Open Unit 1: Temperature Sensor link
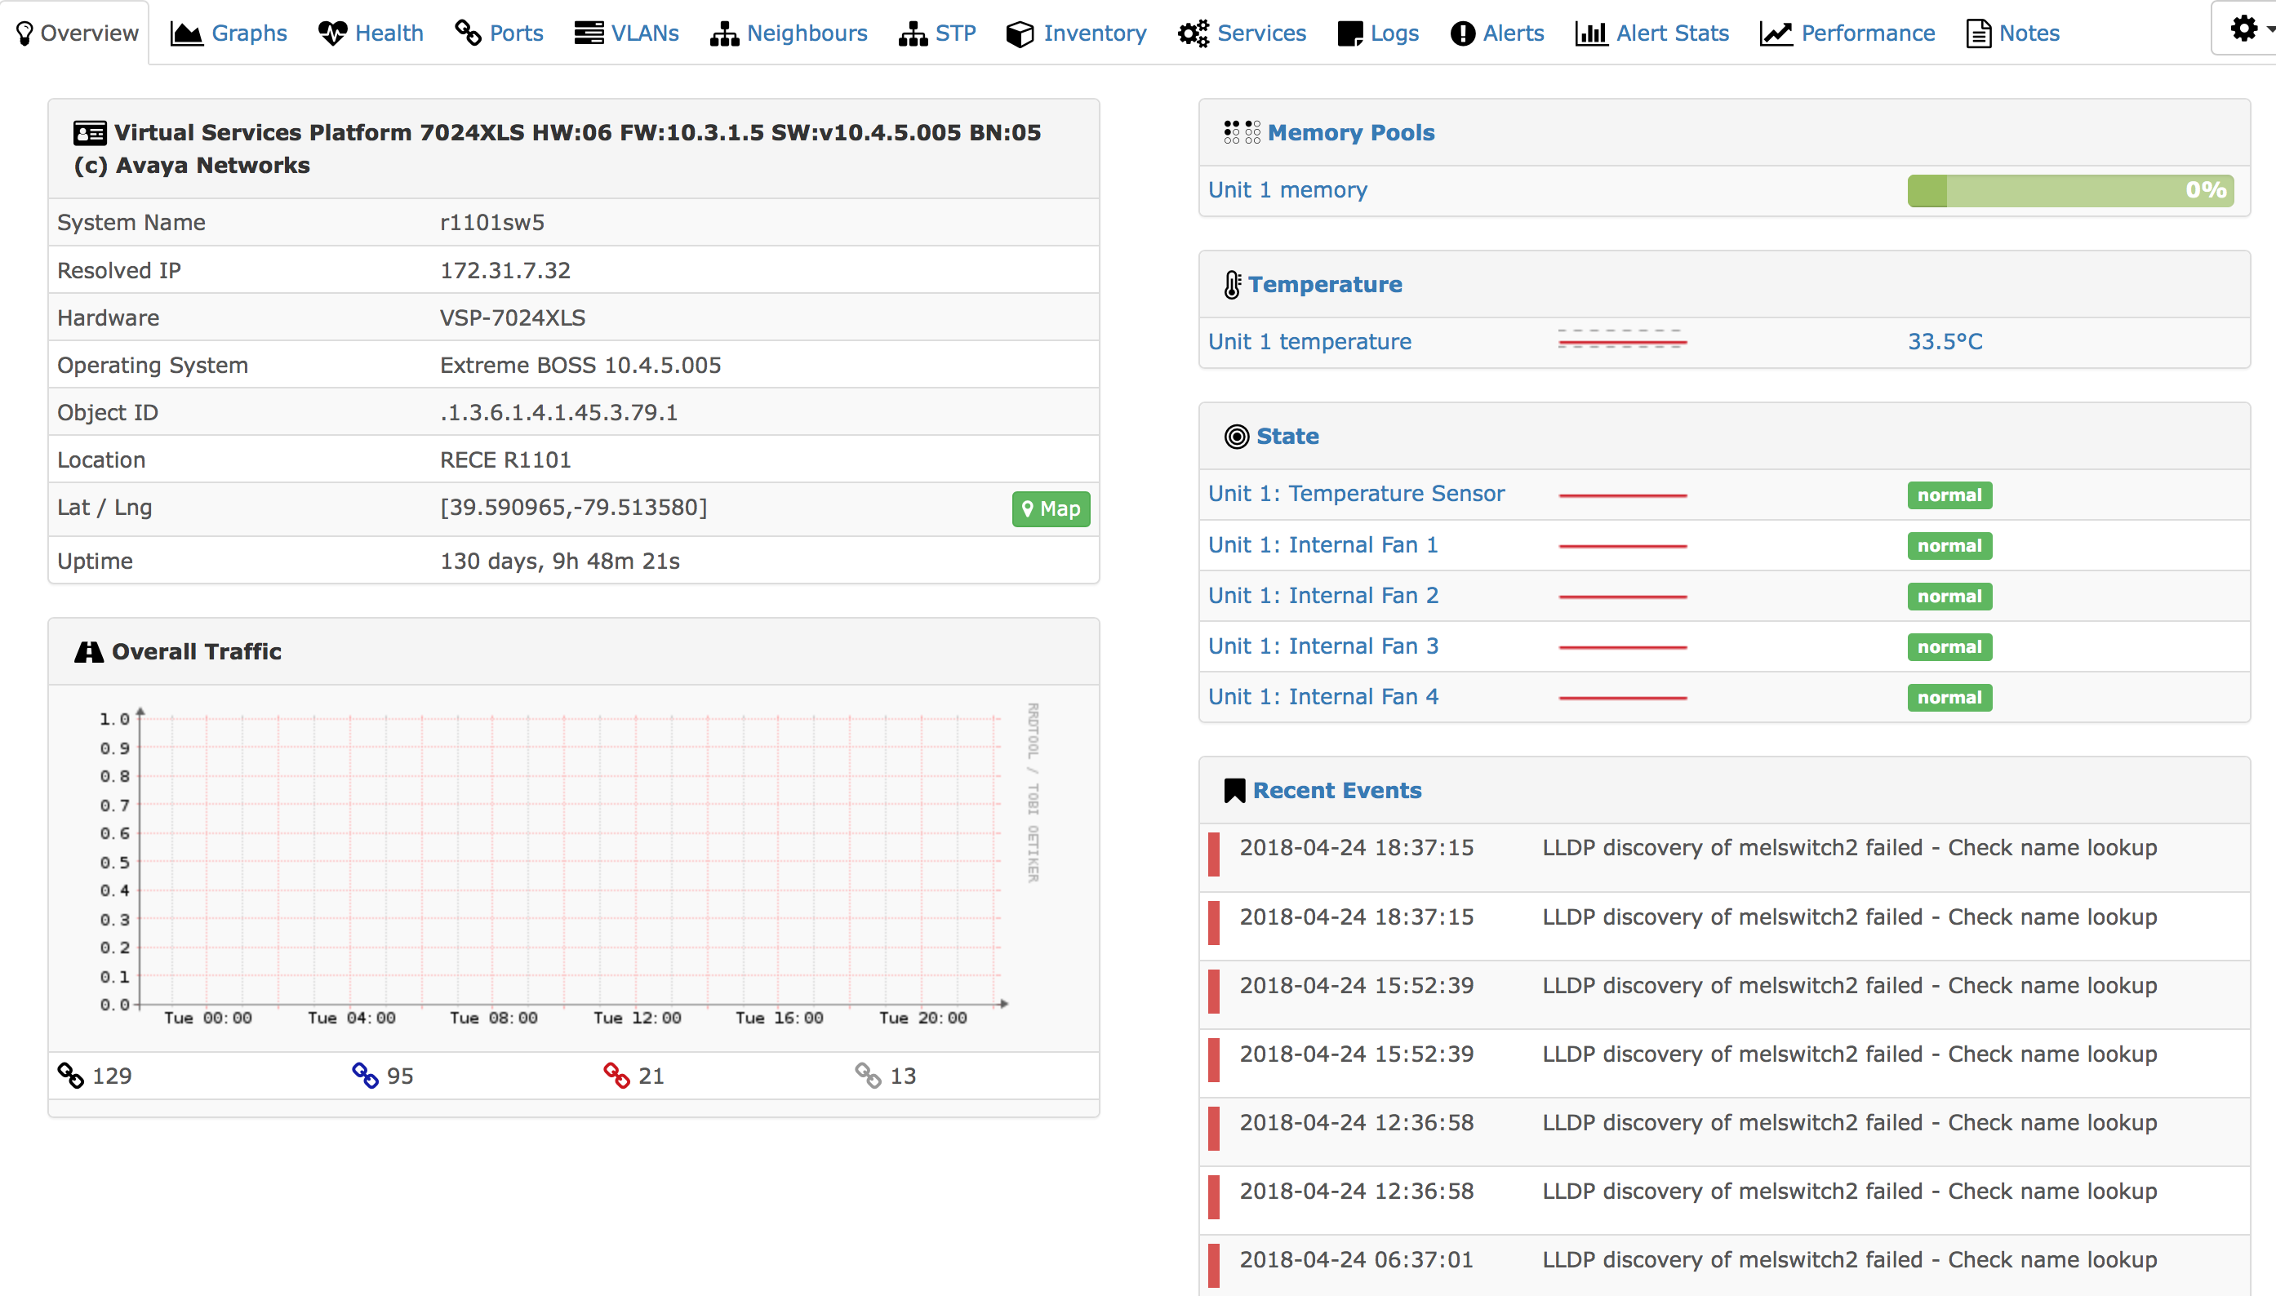The image size is (2276, 1296). (1356, 493)
